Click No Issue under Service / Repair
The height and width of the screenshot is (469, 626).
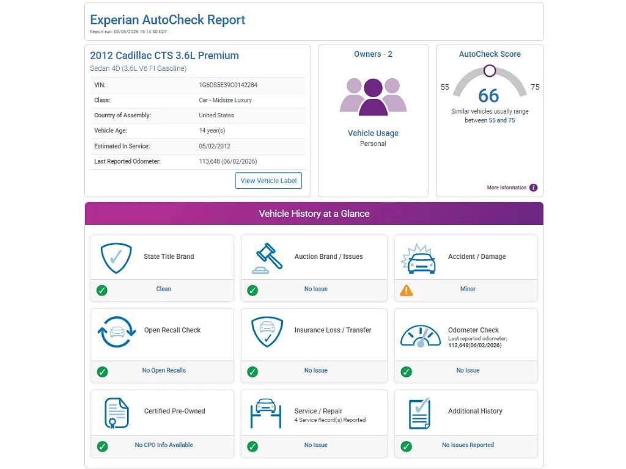pyautogui.click(x=316, y=445)
